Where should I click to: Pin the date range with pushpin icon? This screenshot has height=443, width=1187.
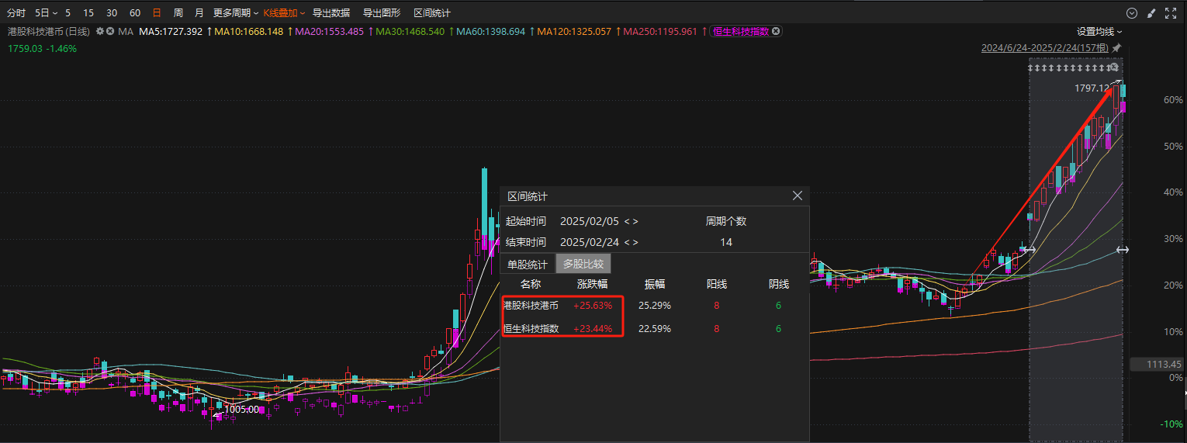pos(1116,48)
